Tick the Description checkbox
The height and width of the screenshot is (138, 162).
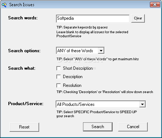tap(59, 77)
